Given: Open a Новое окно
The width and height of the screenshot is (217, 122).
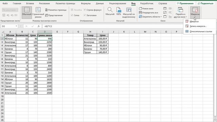Looking at the screenshot, I should click(x=146, y=8).
